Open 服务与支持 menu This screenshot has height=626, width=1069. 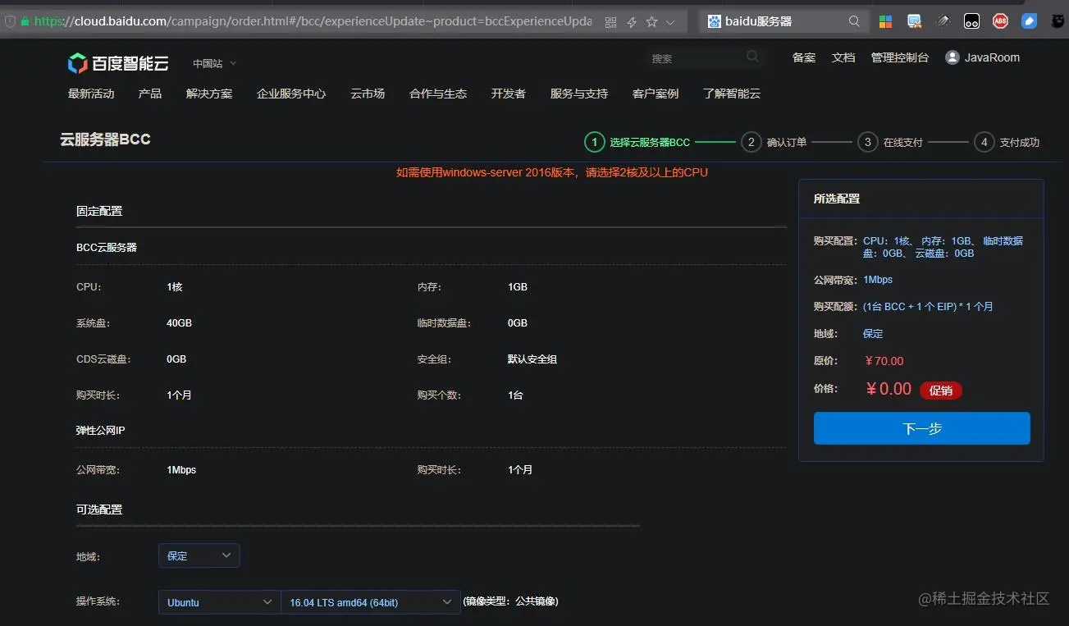click(579, 94)
